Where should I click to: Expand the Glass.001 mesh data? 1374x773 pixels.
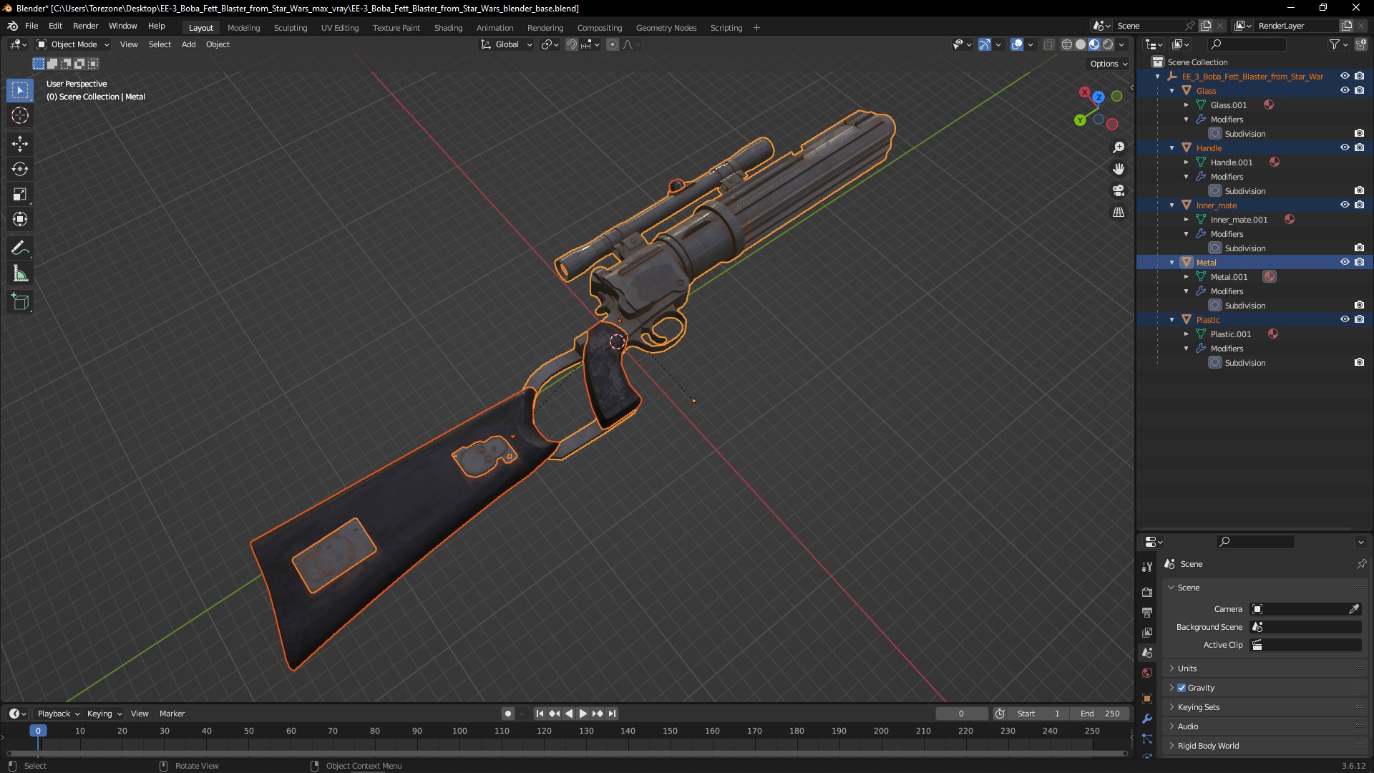click(1187, 105)
